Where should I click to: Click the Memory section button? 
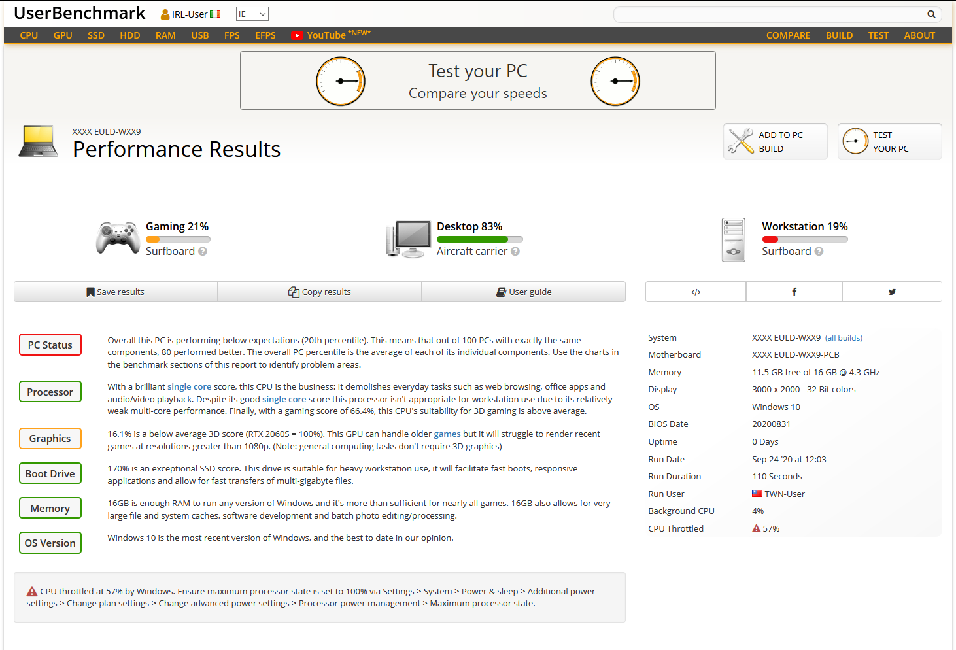pyautogui.click(x=50, y=508)
